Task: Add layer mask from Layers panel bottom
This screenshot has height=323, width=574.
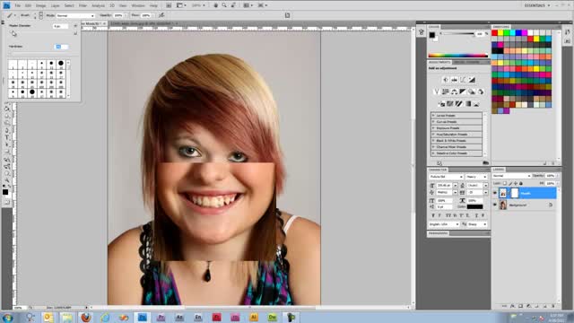Action: [520, 306]
